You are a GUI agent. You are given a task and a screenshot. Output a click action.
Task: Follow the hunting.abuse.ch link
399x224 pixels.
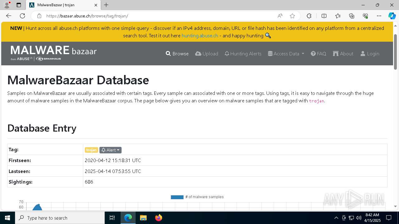(x=200, y=35)
